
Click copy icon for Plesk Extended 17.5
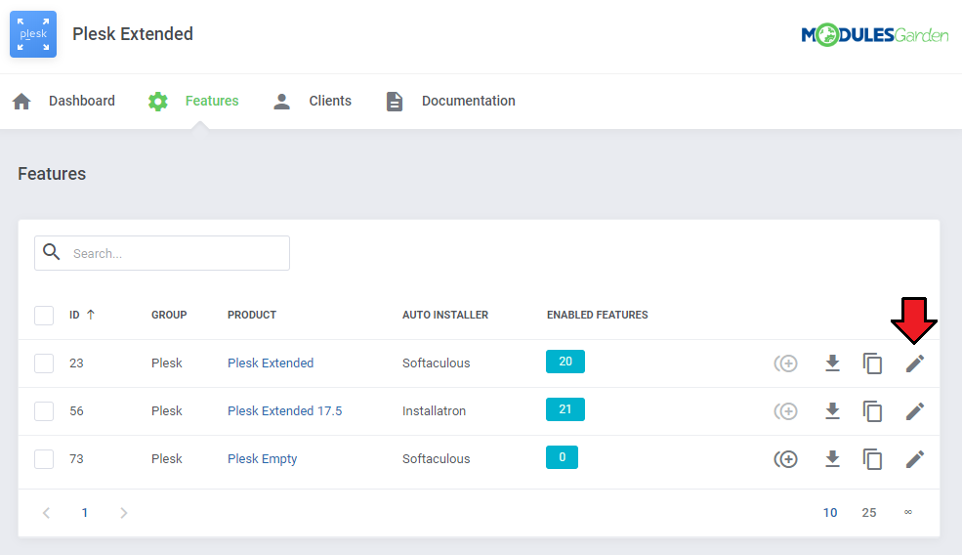click(872, 411)
